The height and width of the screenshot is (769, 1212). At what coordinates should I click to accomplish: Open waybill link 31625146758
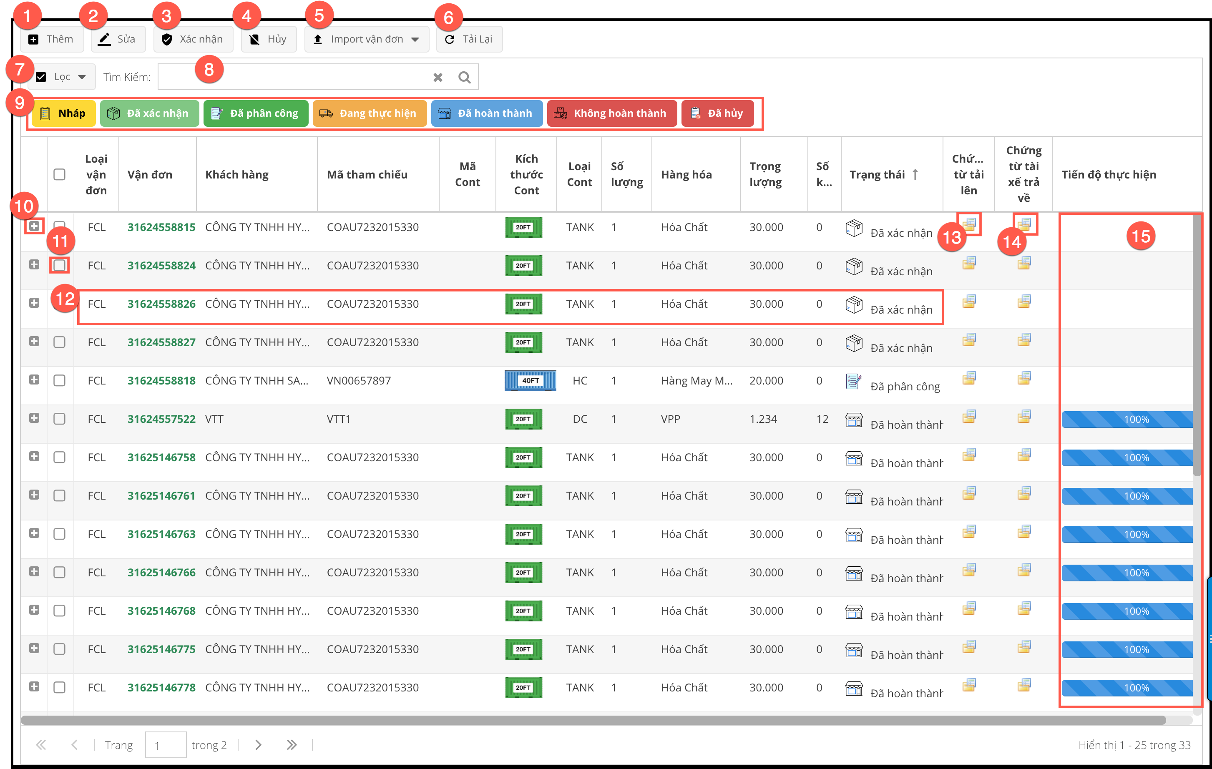[x=161, y=457]
